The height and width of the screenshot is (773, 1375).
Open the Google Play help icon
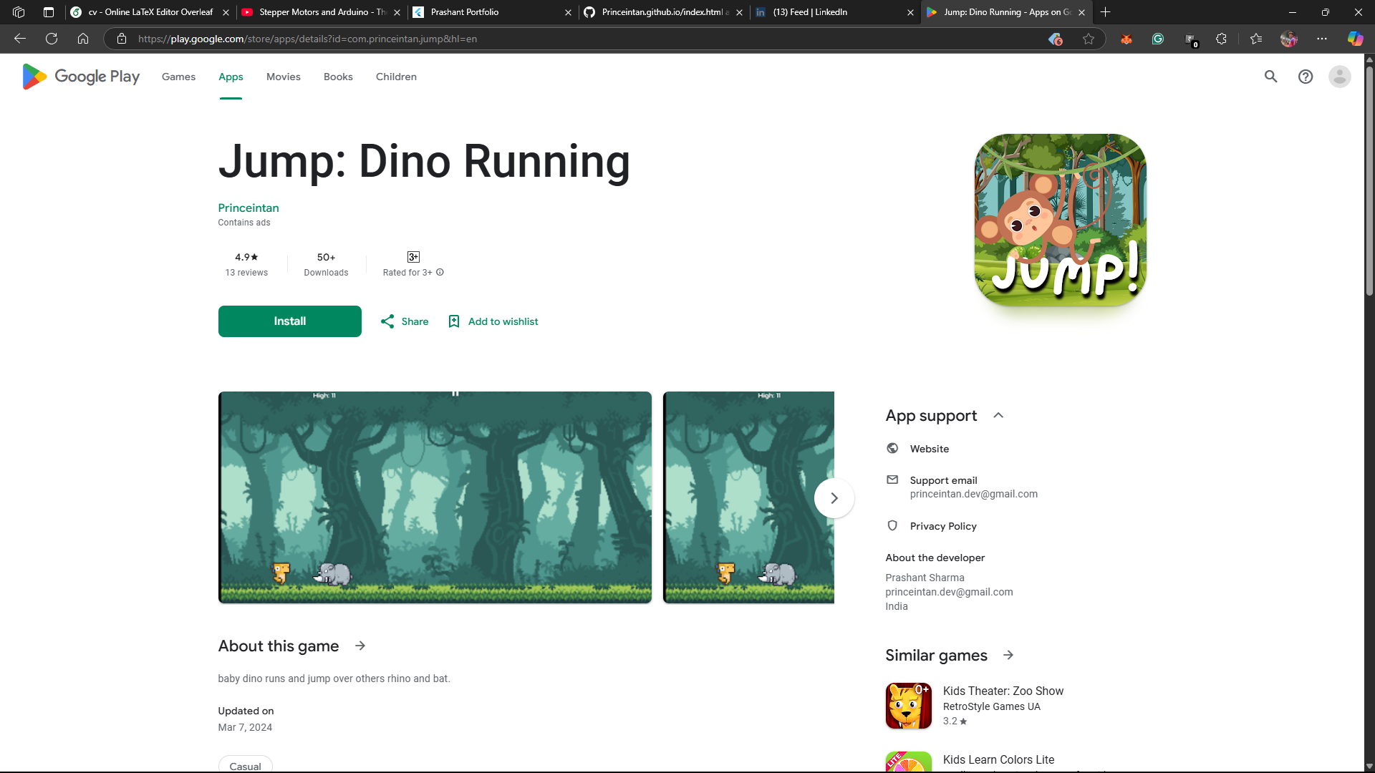[1305, 77]
